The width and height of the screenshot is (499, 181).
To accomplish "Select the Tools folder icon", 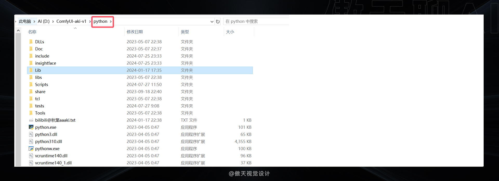I will tap(31, 113).
